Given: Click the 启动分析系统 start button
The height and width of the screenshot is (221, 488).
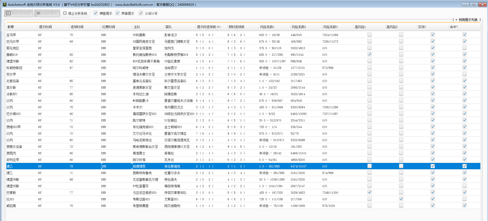Looking at the screenshot, I should click(18, 13).
